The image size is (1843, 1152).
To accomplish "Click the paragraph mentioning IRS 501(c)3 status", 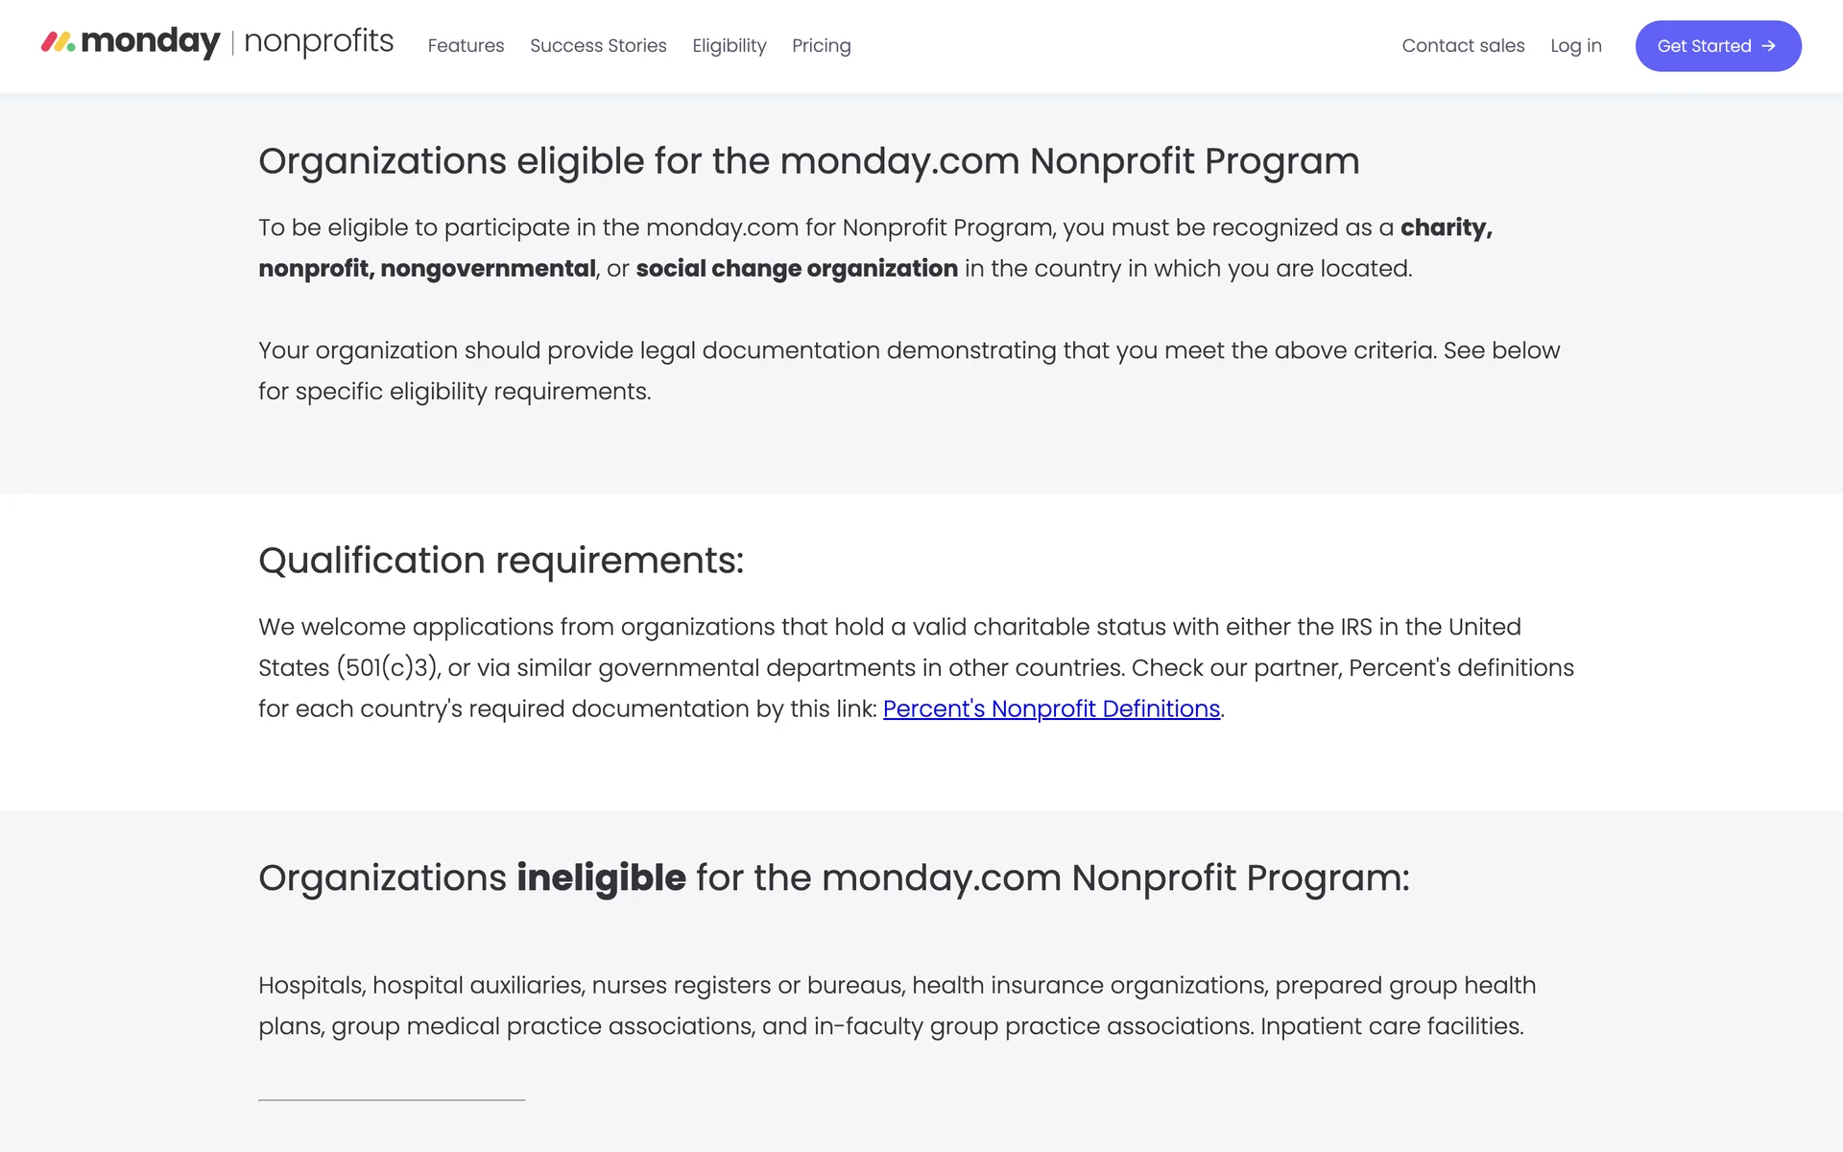I will 916,667.
